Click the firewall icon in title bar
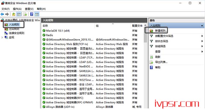This screenshot has width=205, height=110. click(3, 3)
